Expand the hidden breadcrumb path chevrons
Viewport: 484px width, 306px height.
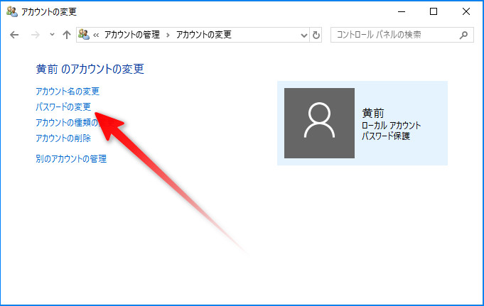(x=96, y=35)
